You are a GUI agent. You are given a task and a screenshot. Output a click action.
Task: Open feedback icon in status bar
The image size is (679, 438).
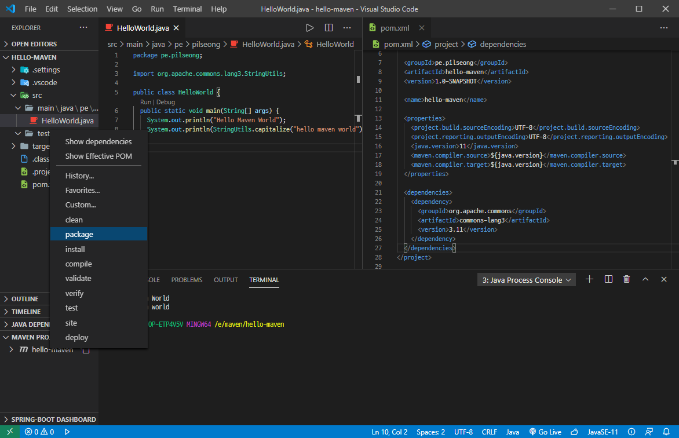pyautogui.click(x=649, y=432)
